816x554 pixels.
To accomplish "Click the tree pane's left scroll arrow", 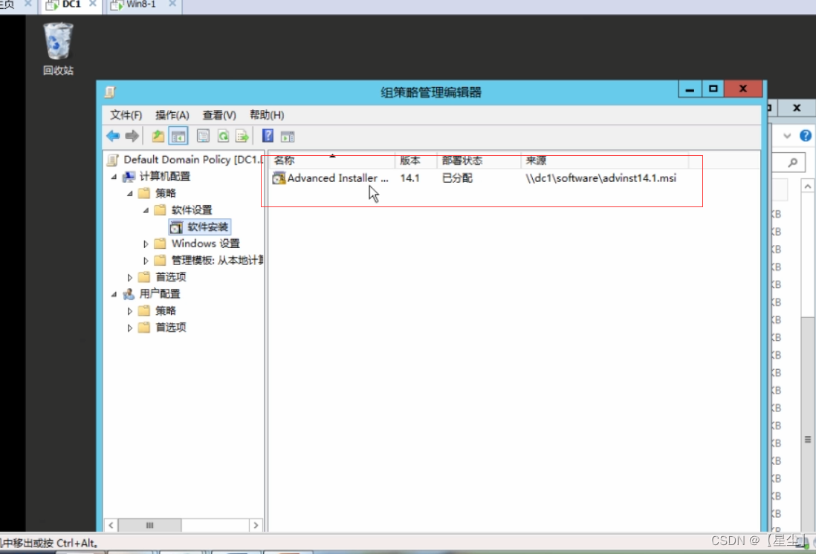I will pyautogui.click(x=111, y=525).
